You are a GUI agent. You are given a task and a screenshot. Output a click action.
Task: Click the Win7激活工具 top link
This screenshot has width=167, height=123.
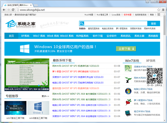click(102, 15)
